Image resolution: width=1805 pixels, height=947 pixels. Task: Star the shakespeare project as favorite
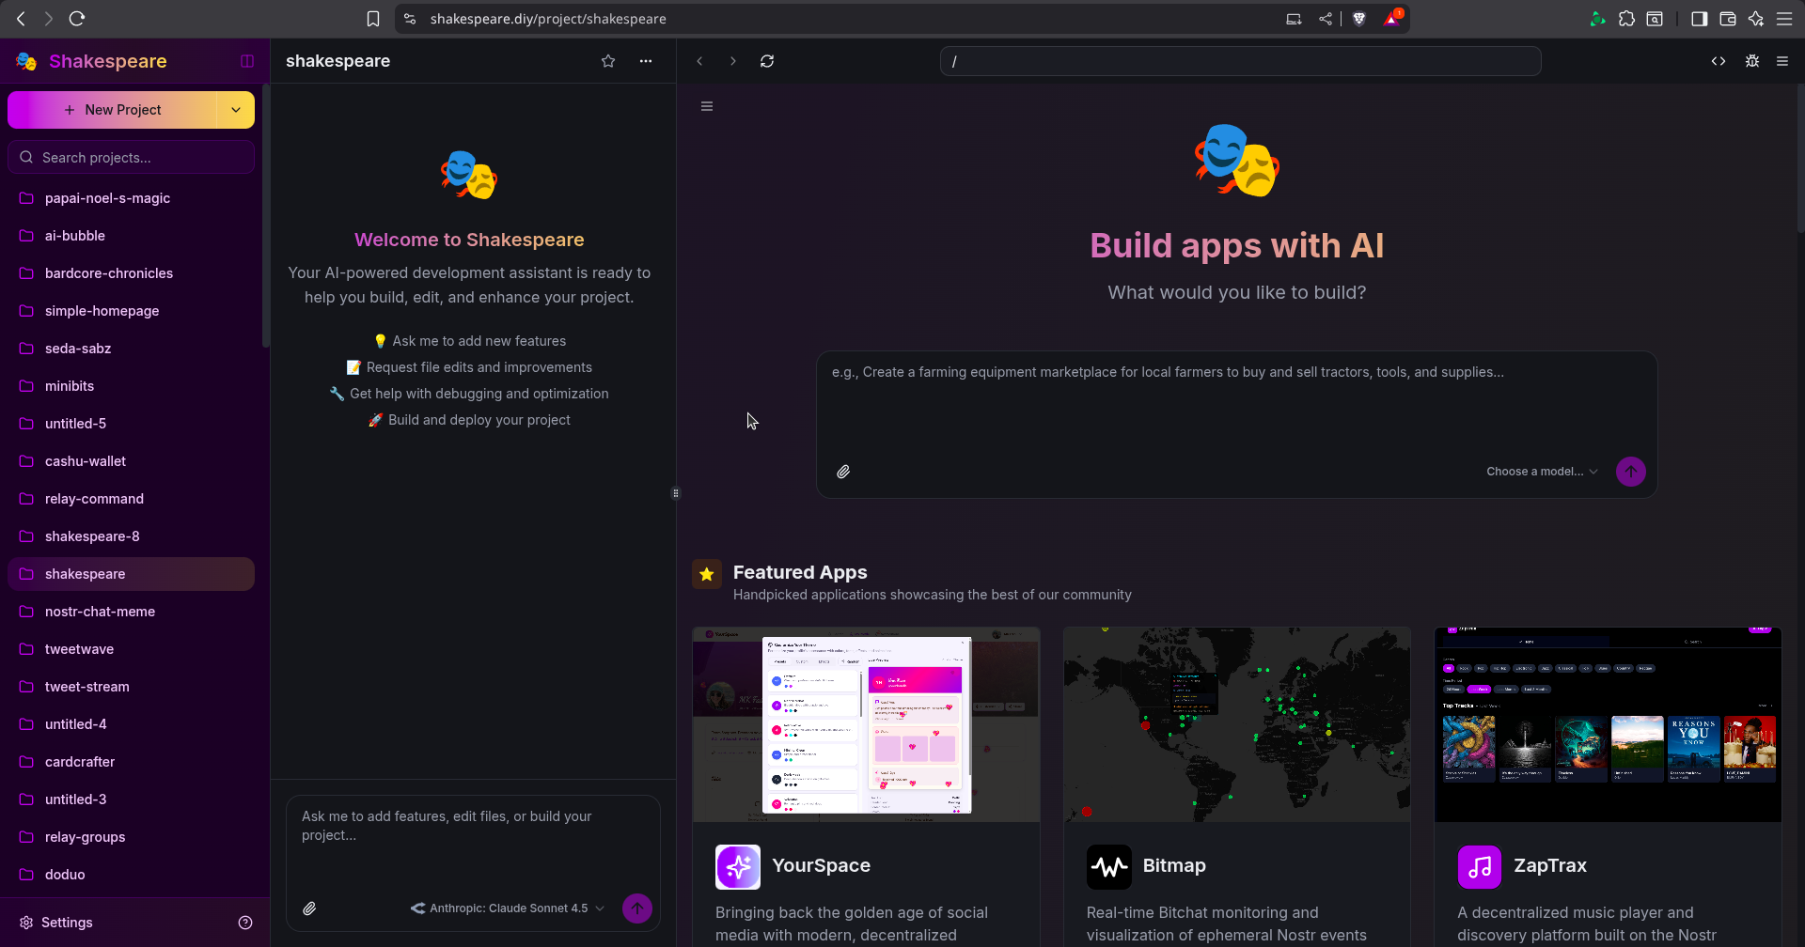tap(608, 61)
